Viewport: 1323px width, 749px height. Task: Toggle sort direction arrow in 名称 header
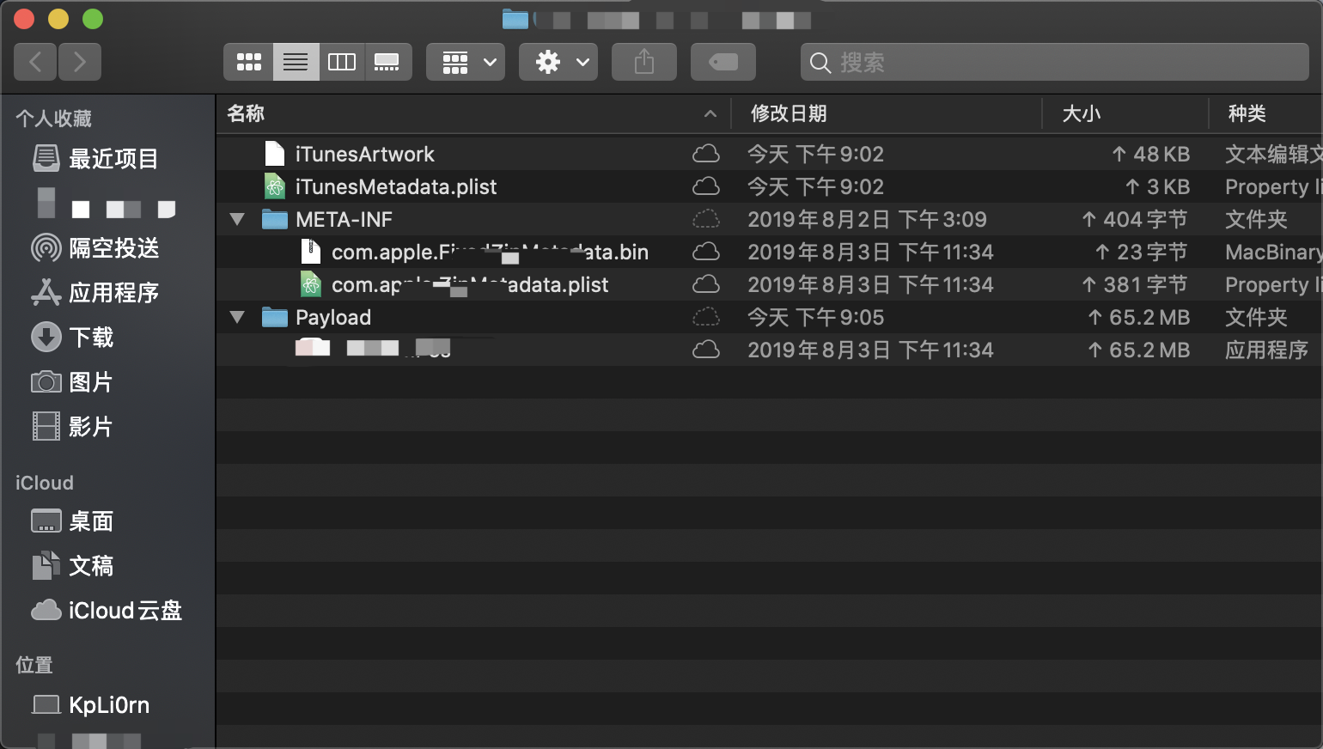click(x=710, y=113)
